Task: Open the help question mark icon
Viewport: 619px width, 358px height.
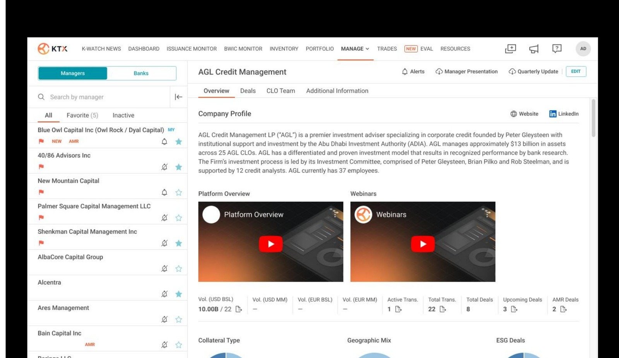Action: click(557, 49)
